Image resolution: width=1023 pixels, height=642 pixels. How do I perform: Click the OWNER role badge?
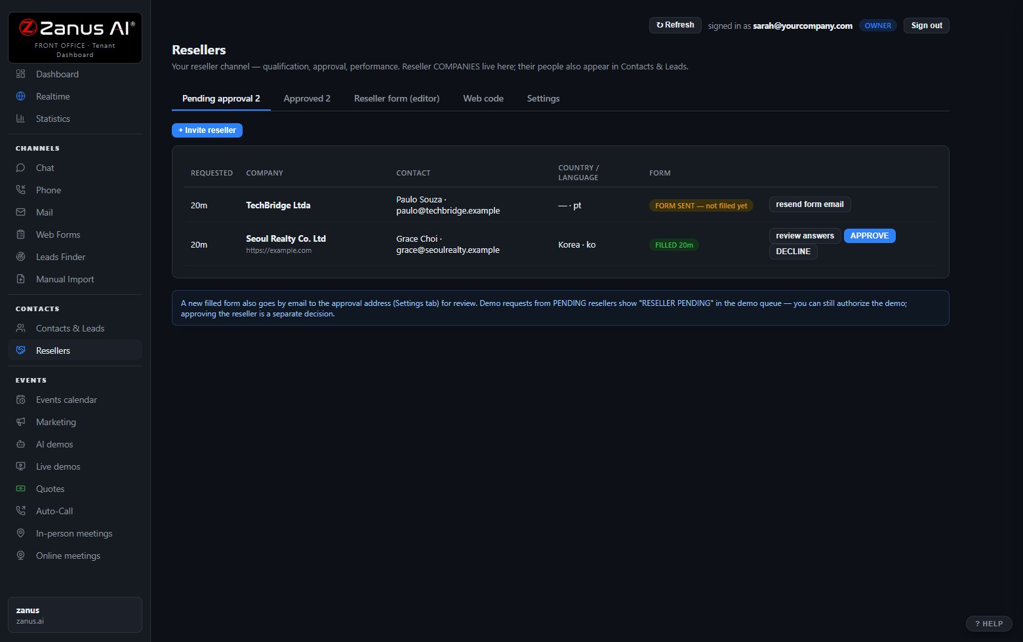(x=877, y=26)
